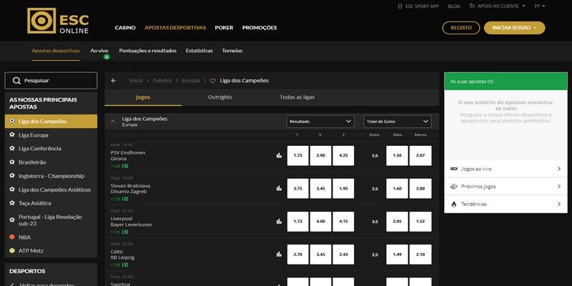Open the Total de Golos dropdown
572x286 pixels.
pos(398,122)
